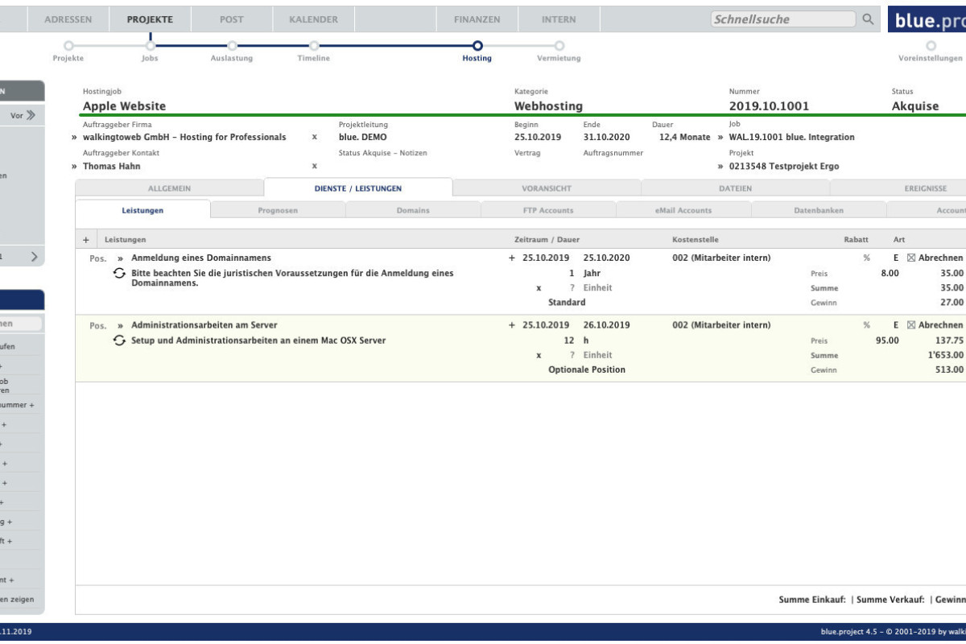Click the Gewinn value 513.00
Viewport: 966px width, 644px height.
coord(949,370)
